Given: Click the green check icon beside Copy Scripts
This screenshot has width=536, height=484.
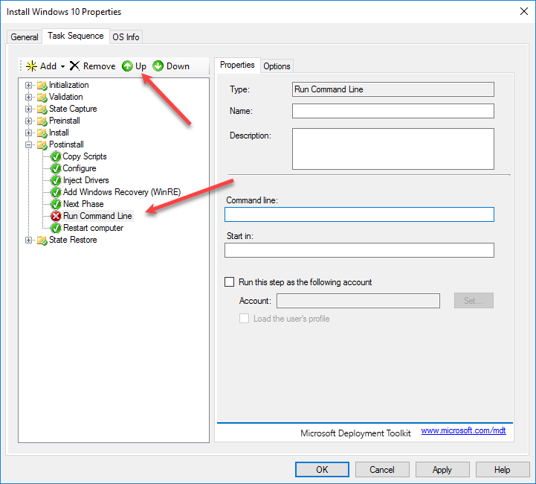Looking at the screenshot, I should click(56, 156).
